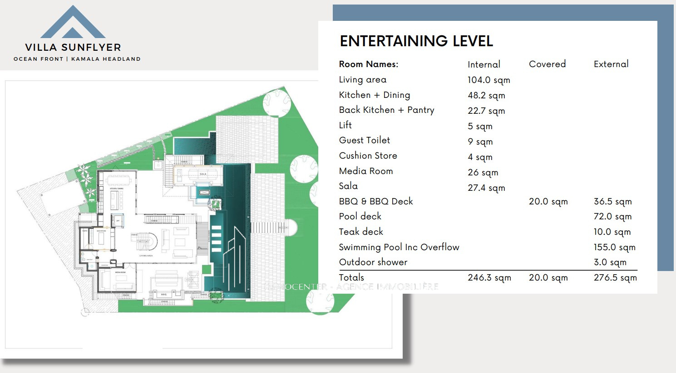Image resolution: width=676 pixels, height=373 pixels.
Task: Click the ENTERTAINING LEVEL heading
Action: click(416, 41)
